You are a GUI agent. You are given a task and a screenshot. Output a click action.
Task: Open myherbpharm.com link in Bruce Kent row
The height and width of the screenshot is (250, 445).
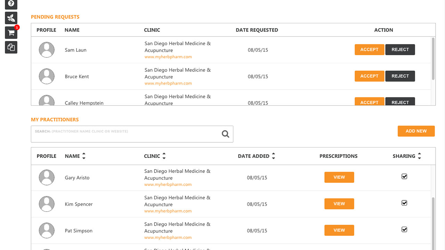pos(168,83)
